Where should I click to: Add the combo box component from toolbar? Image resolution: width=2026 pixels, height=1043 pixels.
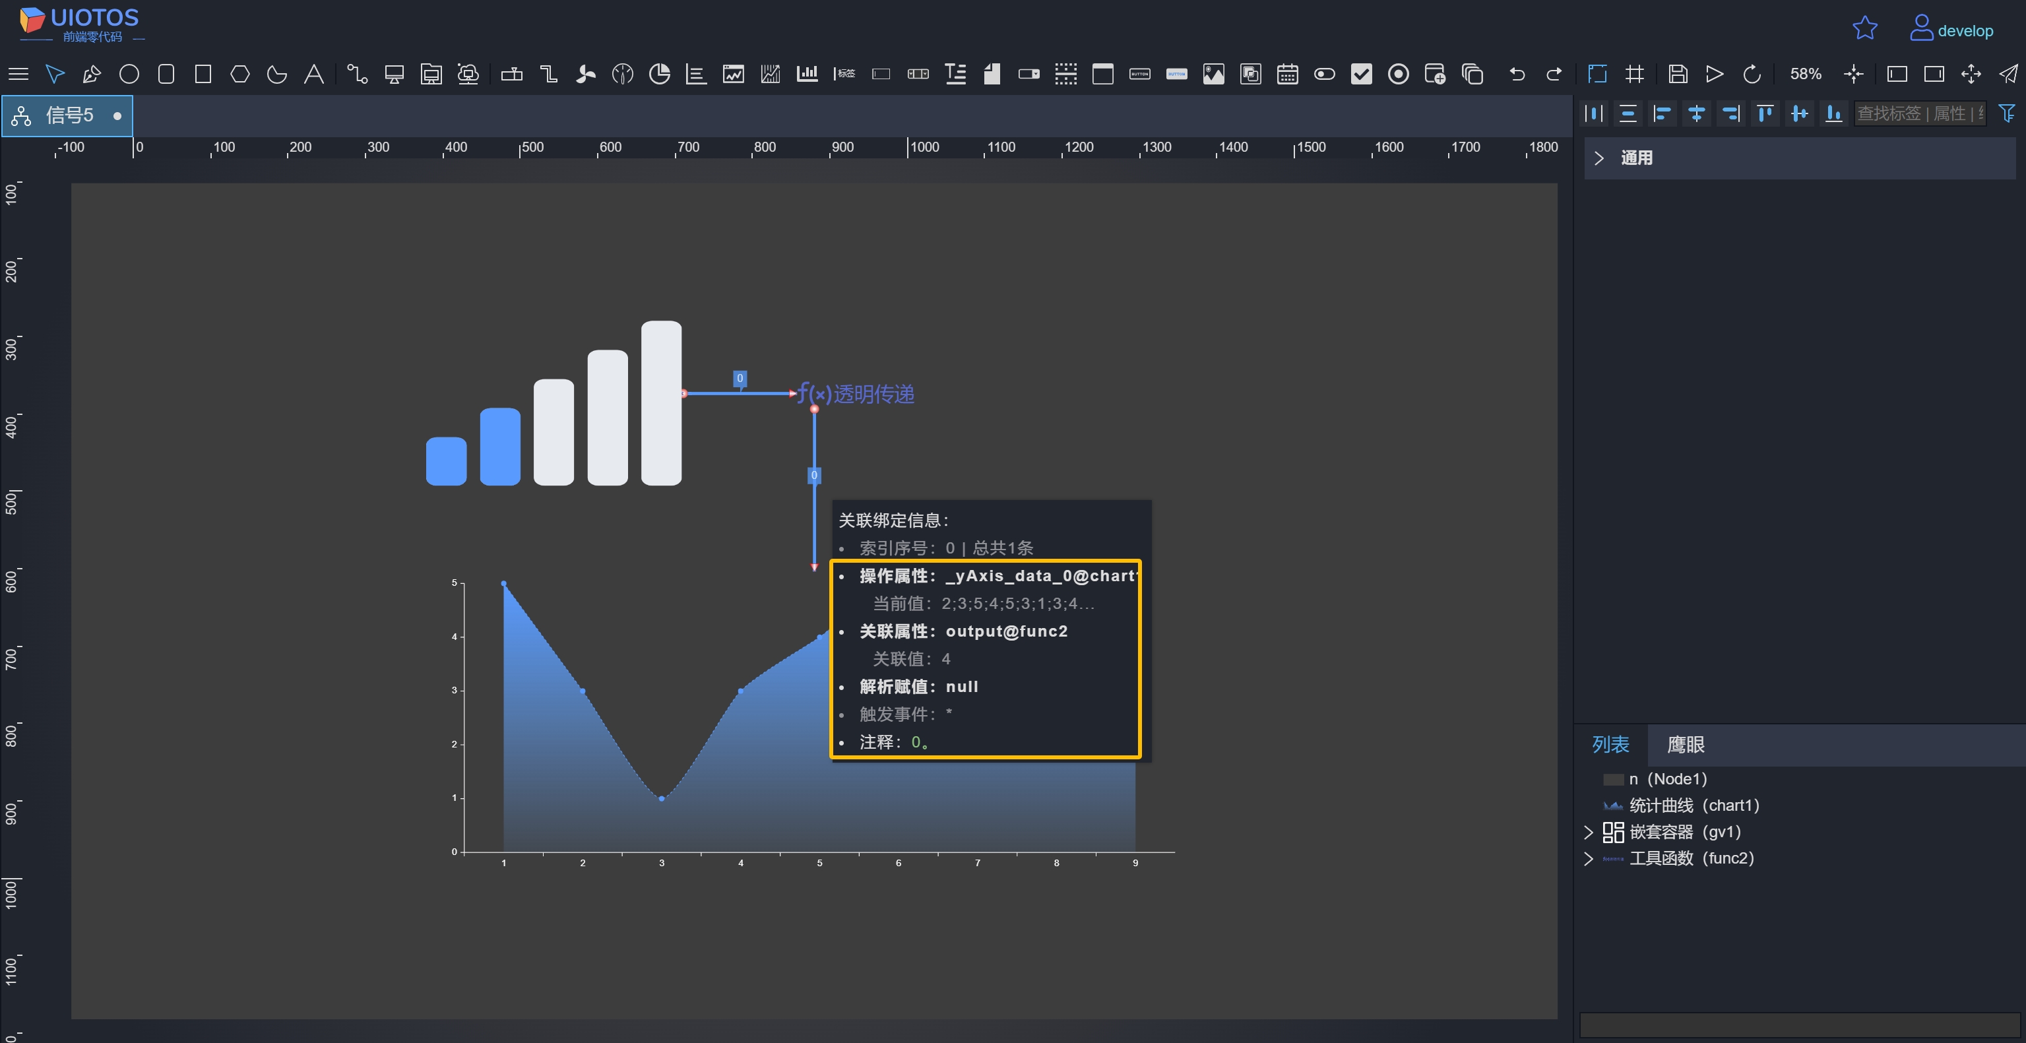pos(1029,74)
